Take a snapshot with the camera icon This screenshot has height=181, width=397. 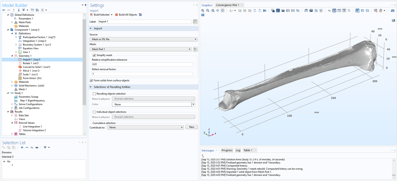[393, 11]
